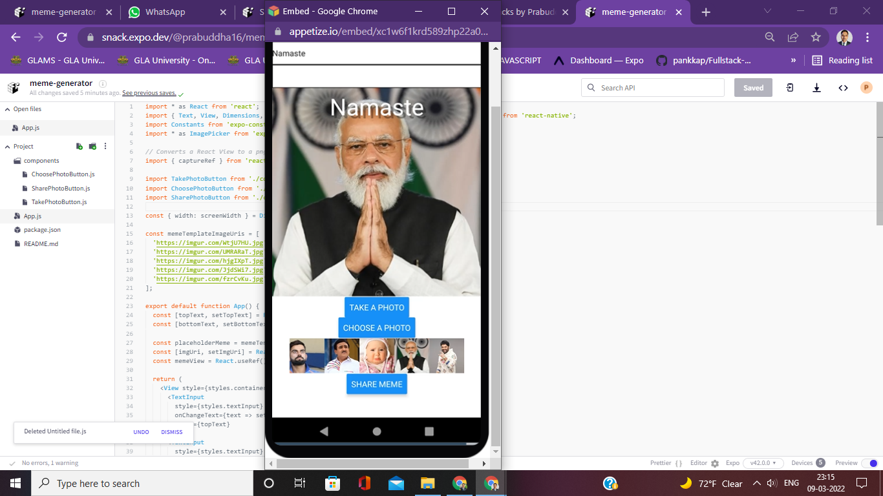Screen dimensions: 883x496
Task: Click the sign-in/export icon next to Saved
Action: click(789, 87)
